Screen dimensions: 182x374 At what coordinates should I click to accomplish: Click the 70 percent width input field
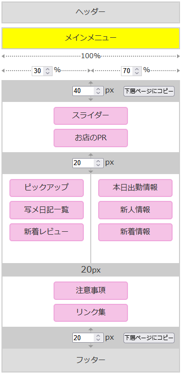[131, 71]
